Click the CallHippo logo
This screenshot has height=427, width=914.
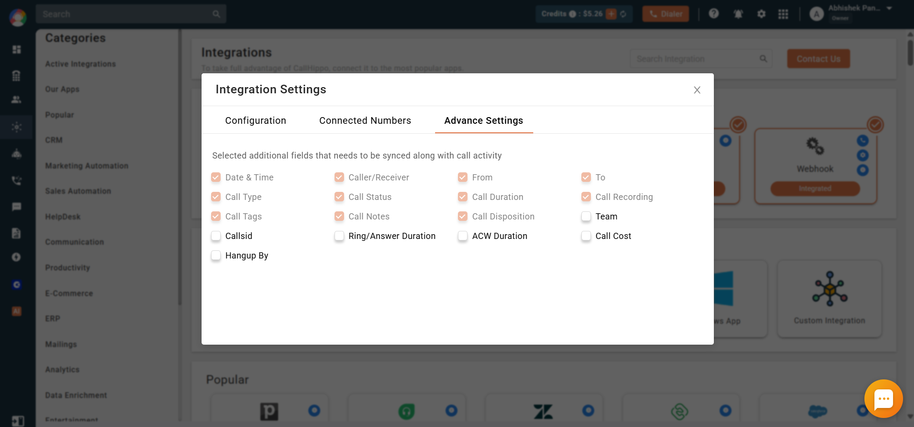(18, 18)
